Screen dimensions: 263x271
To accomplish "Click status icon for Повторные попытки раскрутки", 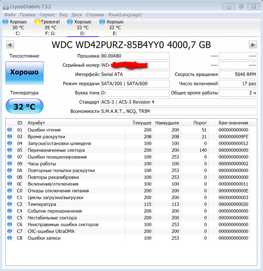I will coord(10,170).
